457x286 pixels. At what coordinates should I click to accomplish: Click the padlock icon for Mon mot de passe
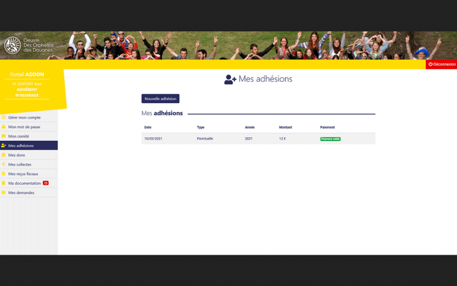point(4,126)
